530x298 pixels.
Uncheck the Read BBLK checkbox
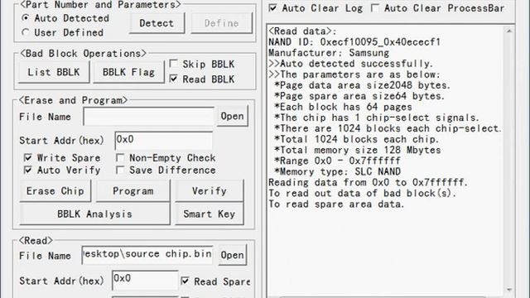[173, 79]
